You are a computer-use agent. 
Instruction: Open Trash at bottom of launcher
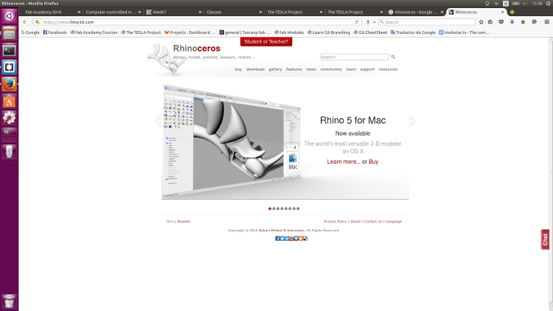pyautogui.click(x=9, y=301)
